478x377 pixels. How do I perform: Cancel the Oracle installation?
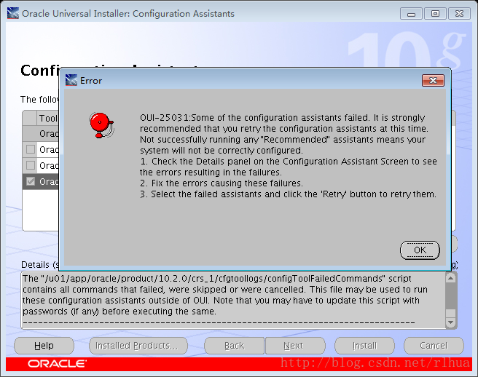pyautogui.click(x=434, y=346)
